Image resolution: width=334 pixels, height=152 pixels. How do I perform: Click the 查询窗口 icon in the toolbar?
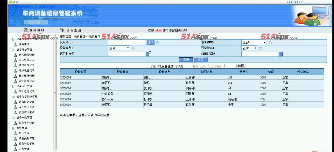26,30
